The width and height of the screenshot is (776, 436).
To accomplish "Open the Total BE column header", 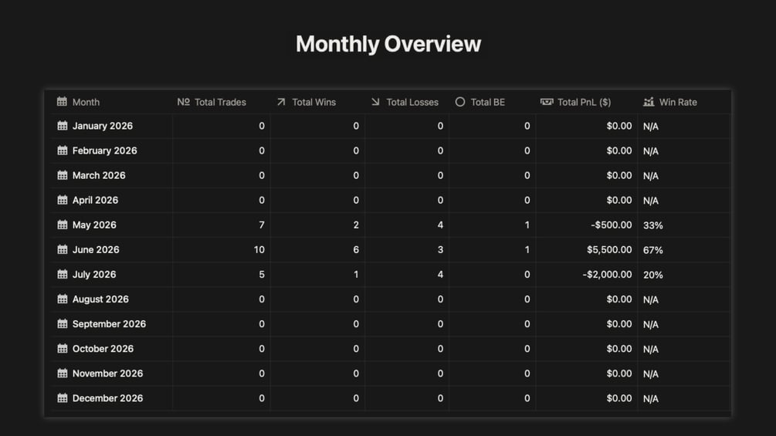I will [x=487, y=102].
